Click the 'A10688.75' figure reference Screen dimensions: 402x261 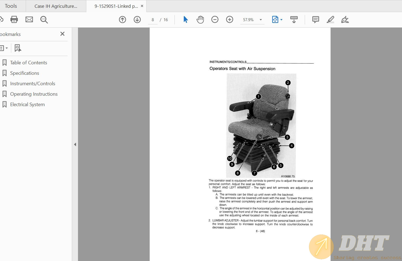288,176
